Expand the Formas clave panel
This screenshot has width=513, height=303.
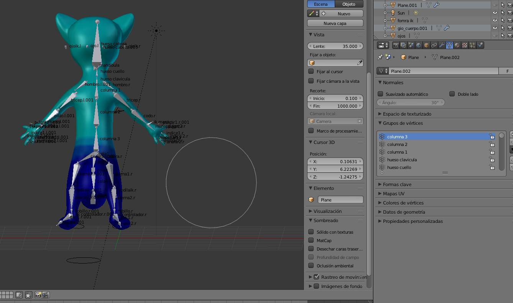pyautogui.click(x=380, y=184)
